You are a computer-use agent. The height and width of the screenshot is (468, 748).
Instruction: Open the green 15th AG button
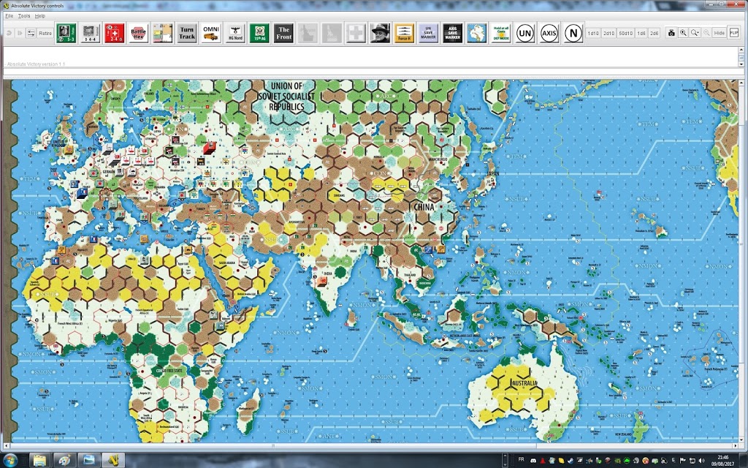pyautogui.click(x=259, y=33)
